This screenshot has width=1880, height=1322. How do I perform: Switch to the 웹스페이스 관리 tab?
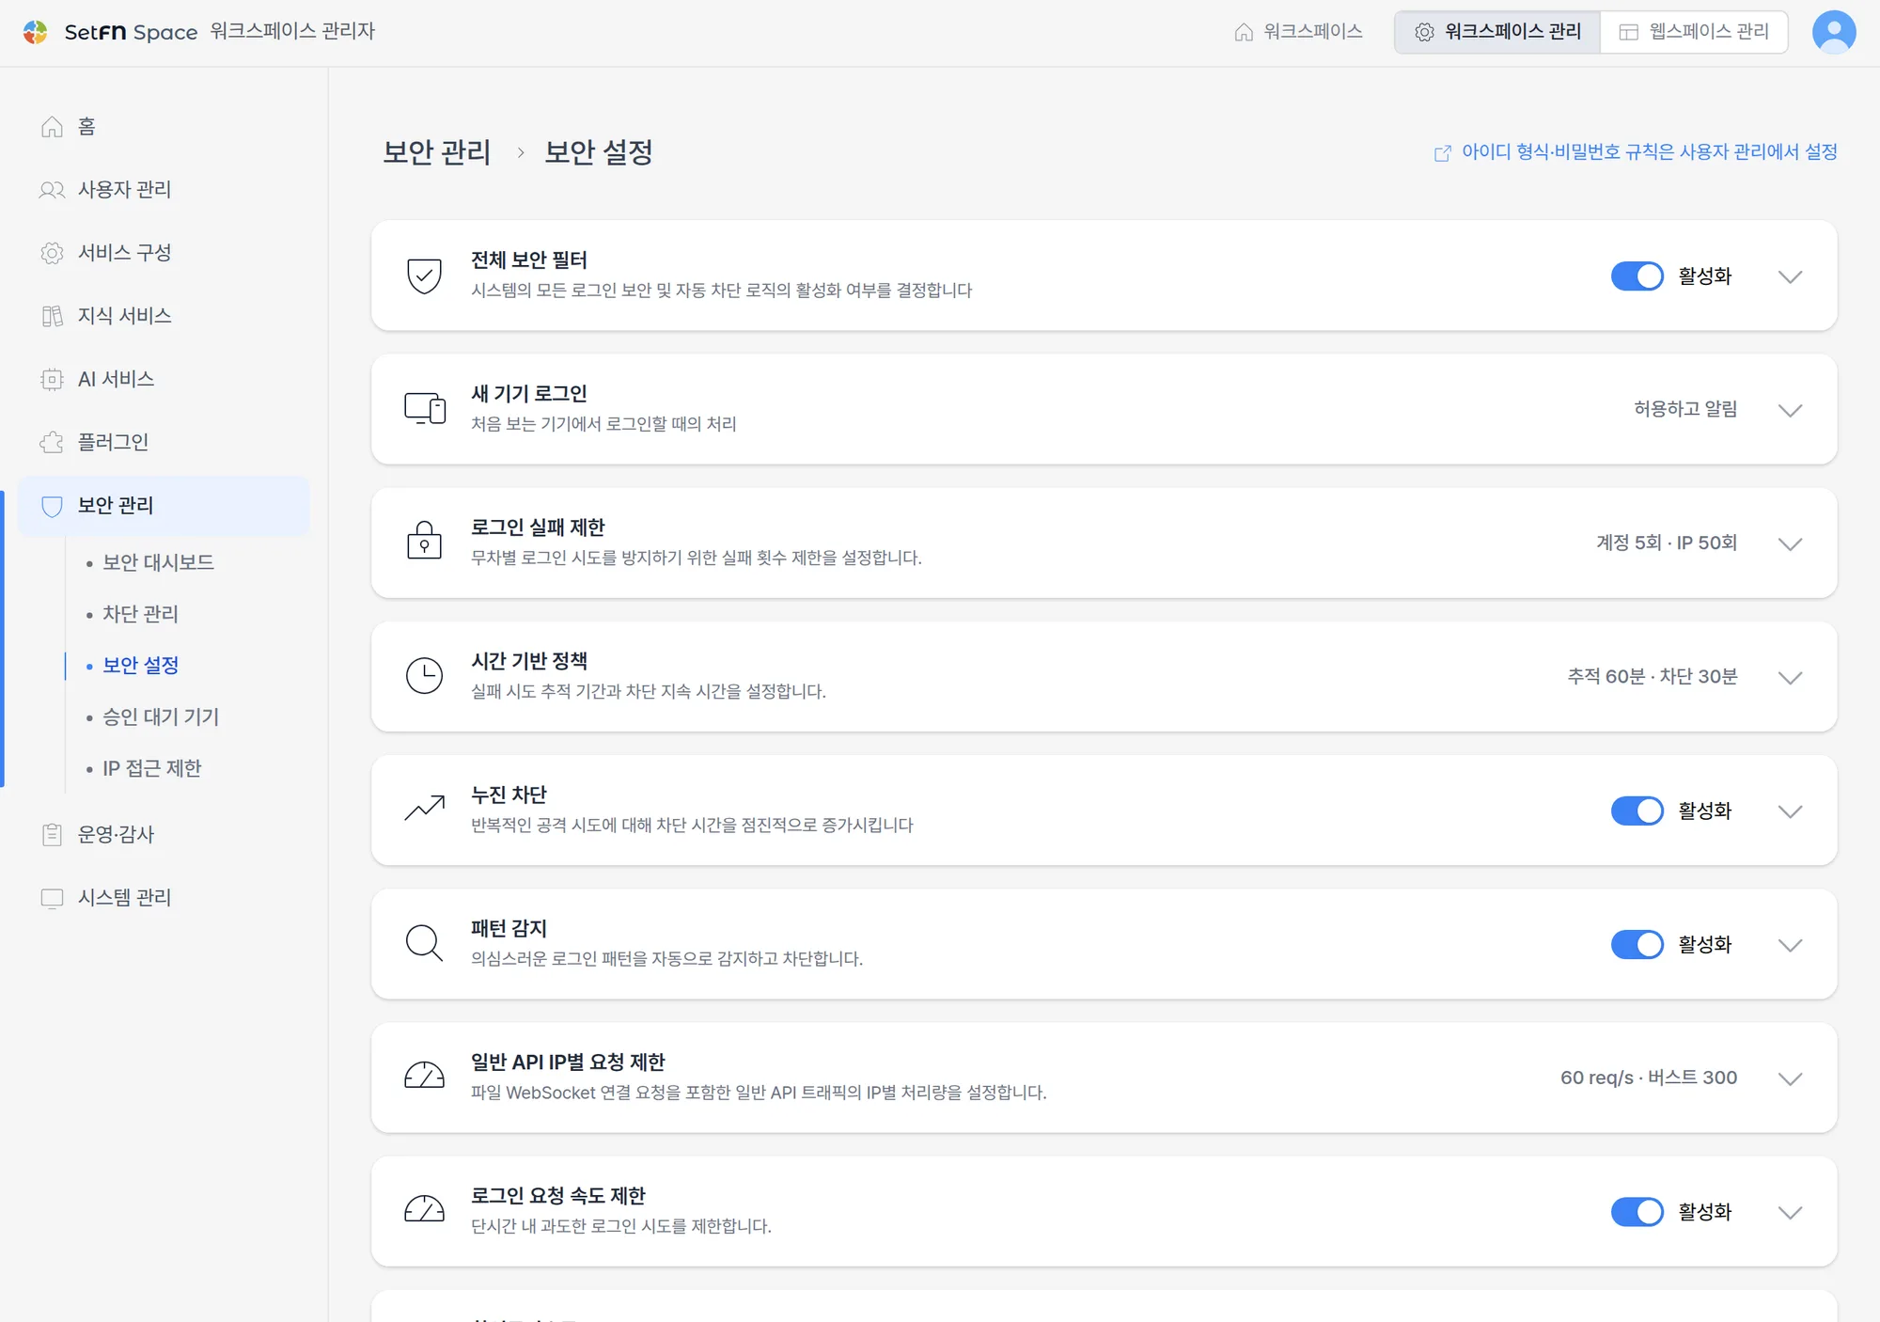tap(1693, 32)
